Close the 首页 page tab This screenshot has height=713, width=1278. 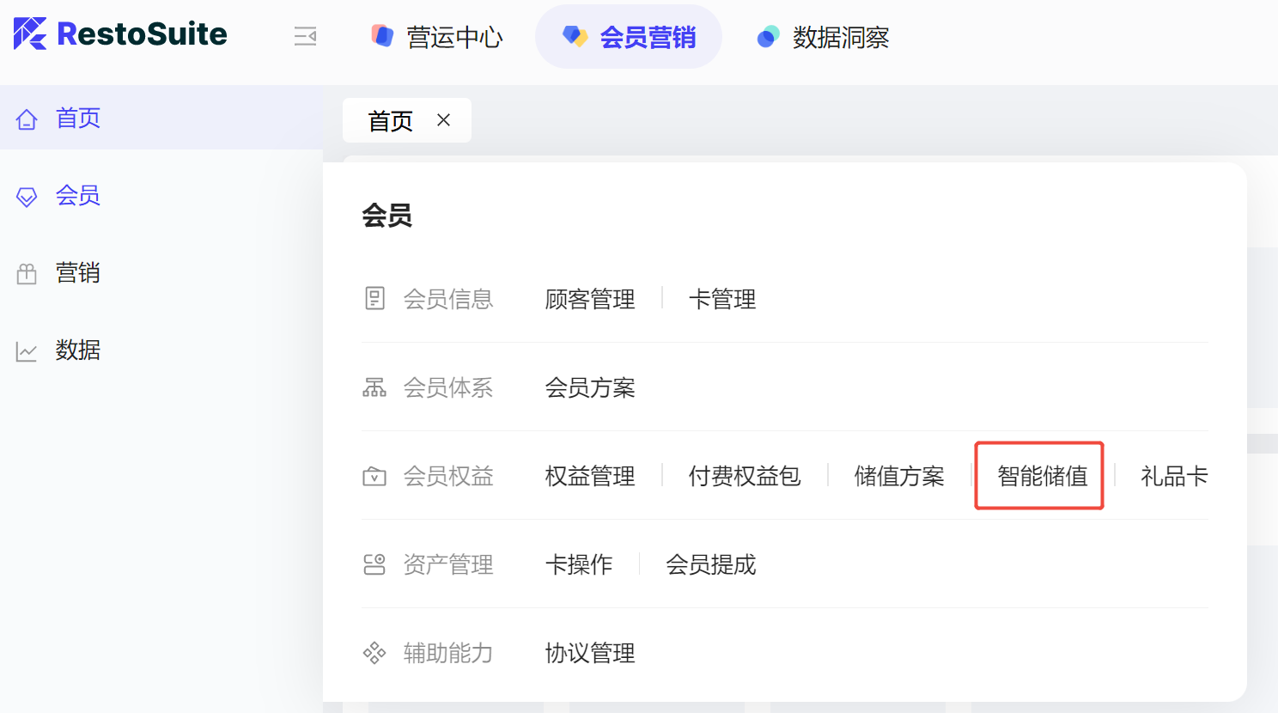(443, 120)
